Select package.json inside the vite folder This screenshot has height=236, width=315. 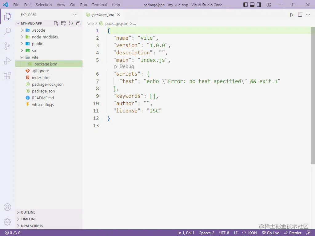tap(49, 64)
